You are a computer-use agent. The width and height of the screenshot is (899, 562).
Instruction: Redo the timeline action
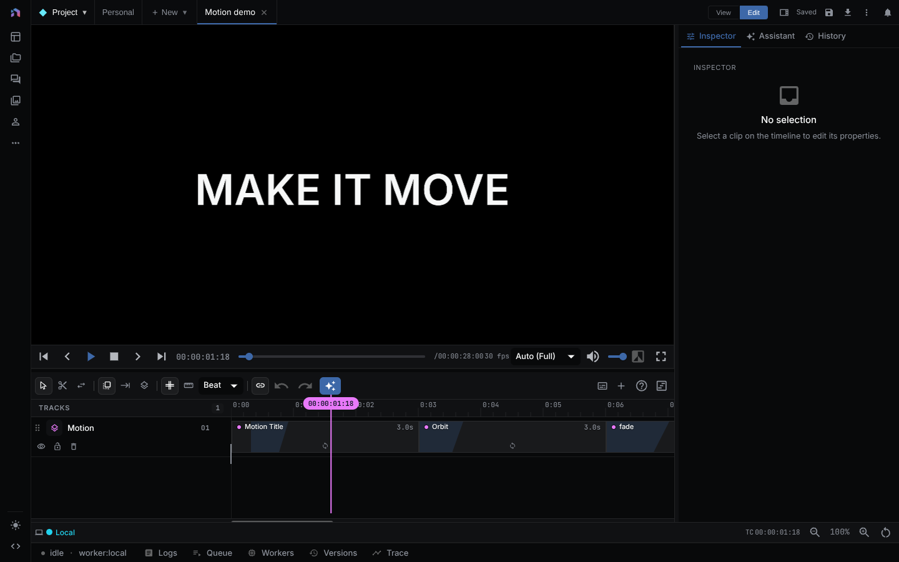coord(305,386)
